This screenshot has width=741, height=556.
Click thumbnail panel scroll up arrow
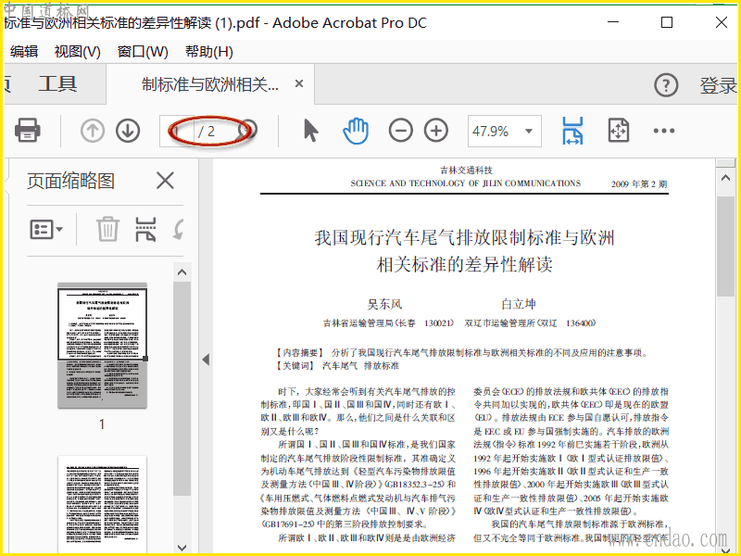(182, 272)
